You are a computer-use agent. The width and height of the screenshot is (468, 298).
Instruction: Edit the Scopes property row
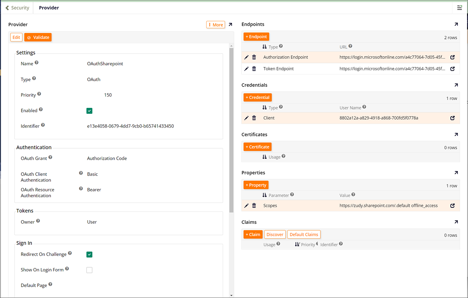pyautogui.click(x=246, y=205)
